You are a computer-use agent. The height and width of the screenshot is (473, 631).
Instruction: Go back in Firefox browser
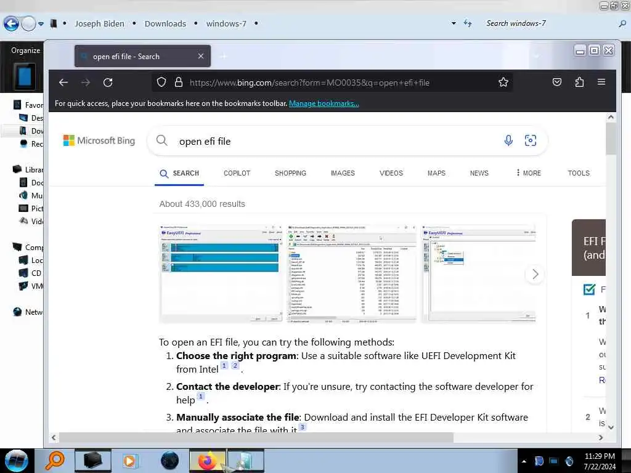coord(63,83)
